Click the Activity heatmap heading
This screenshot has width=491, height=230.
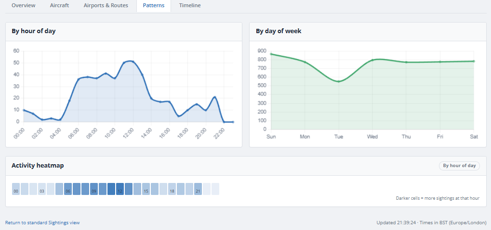38,165
